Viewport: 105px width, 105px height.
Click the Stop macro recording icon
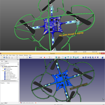[47, 57]
